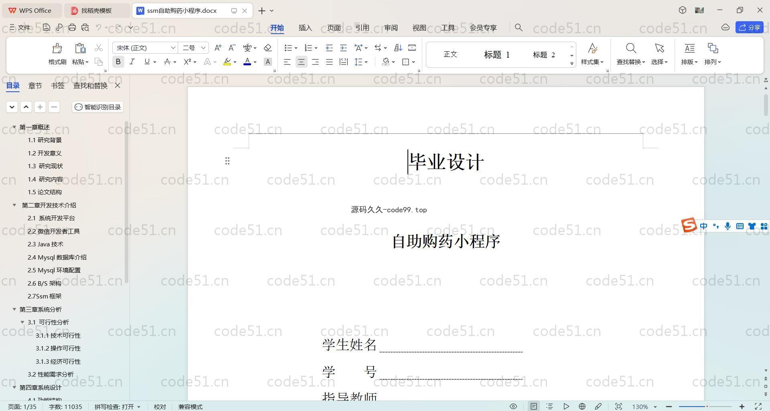Open the 页面 (Page) ribbon tab
The width and height of the screenshot is (770, 411).
pos(334,28)
